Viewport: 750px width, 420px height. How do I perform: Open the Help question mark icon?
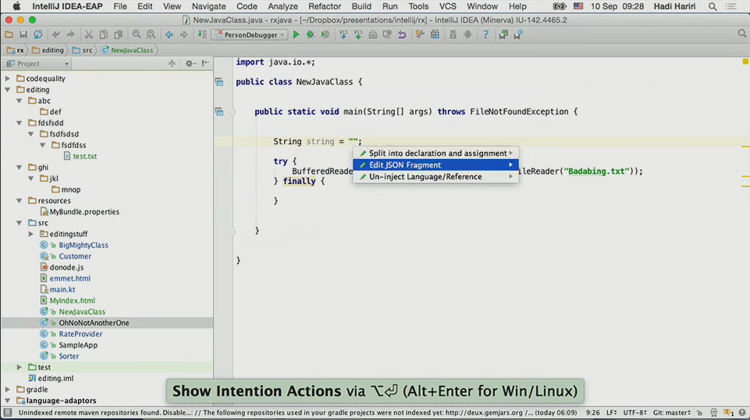(x=485, y=34)
